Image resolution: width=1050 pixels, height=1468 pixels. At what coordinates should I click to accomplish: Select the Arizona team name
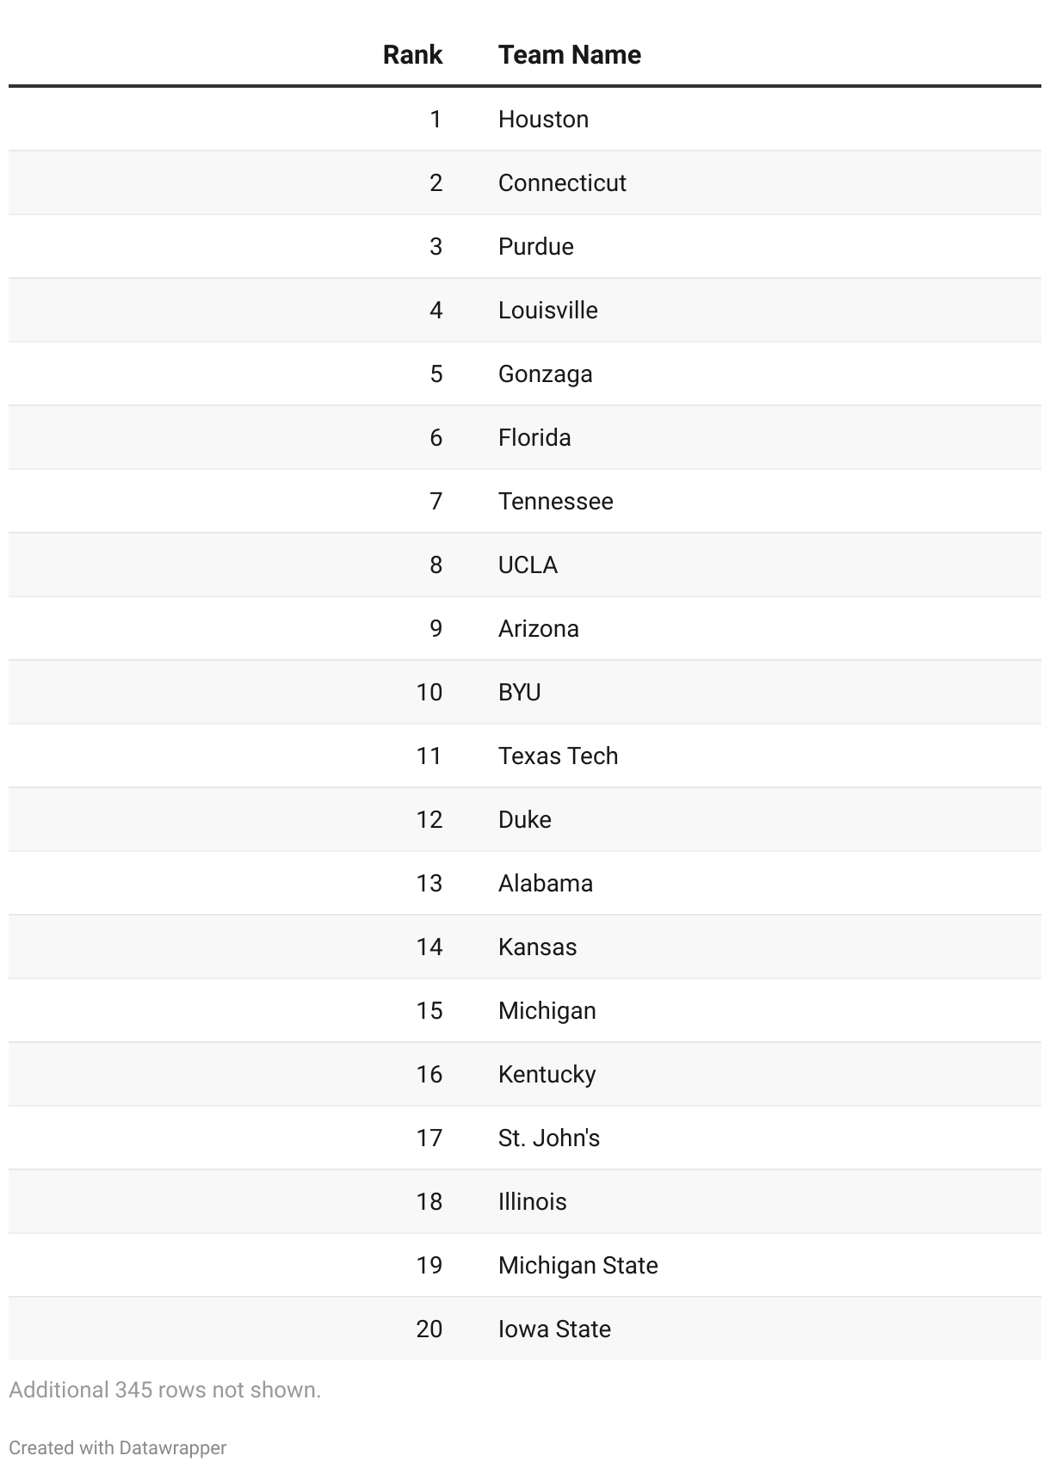pos(538,628)
